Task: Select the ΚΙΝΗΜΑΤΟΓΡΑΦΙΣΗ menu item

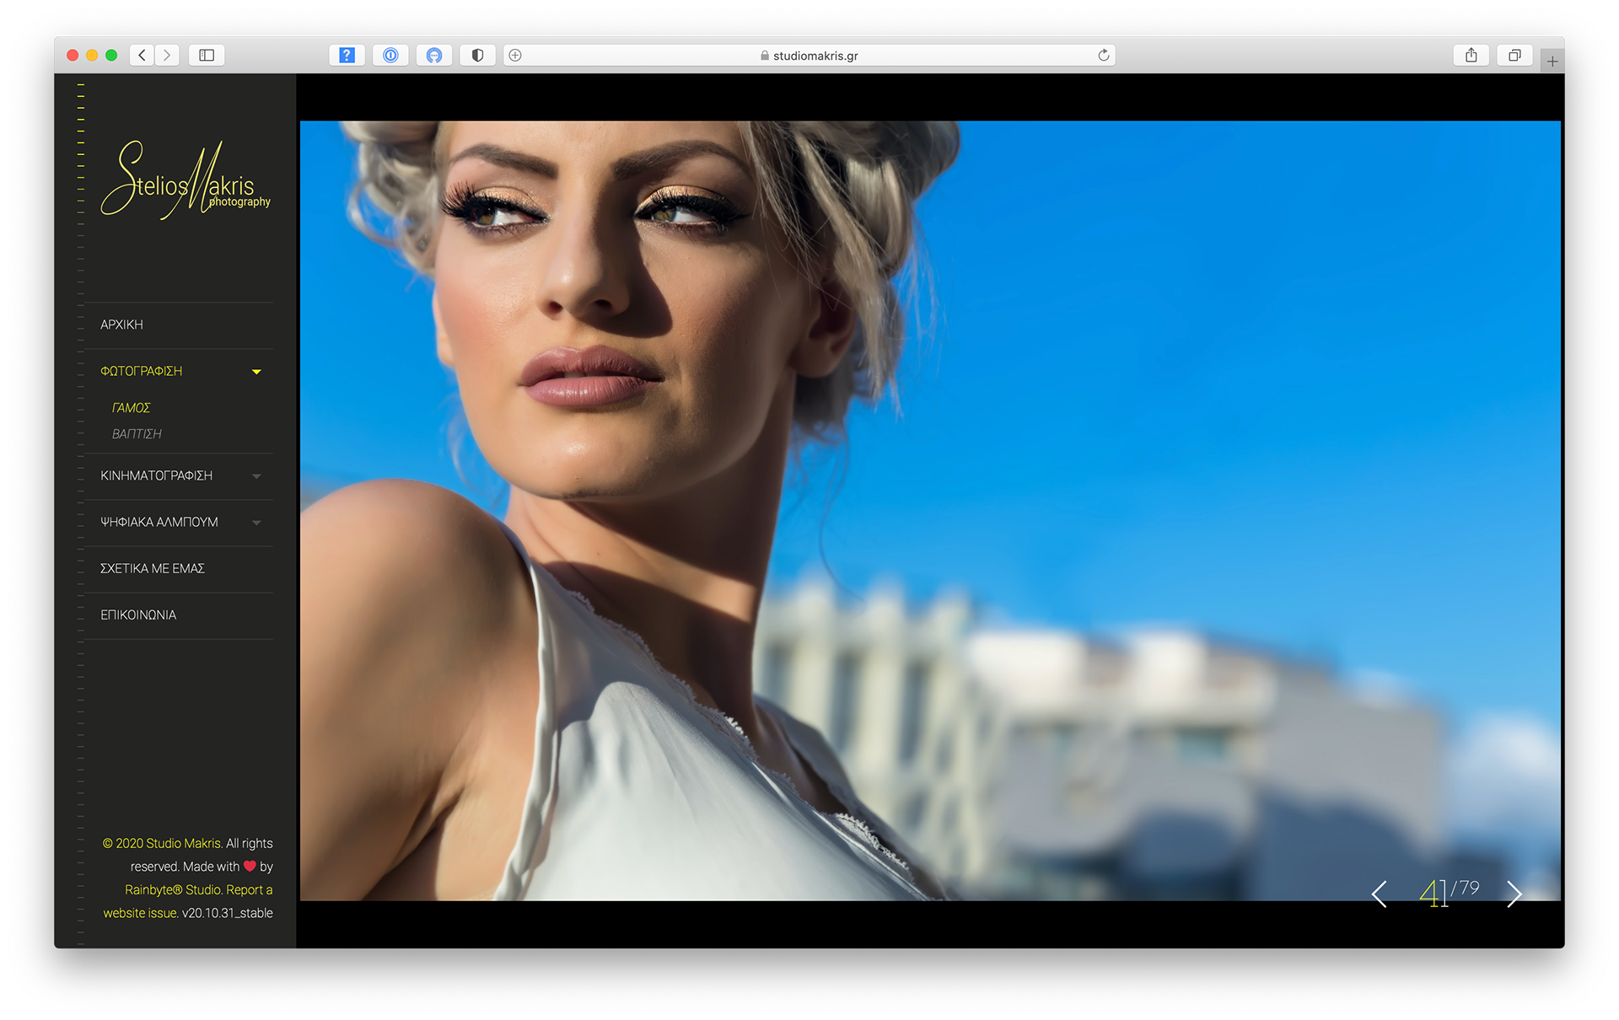Action: point(156,475)
